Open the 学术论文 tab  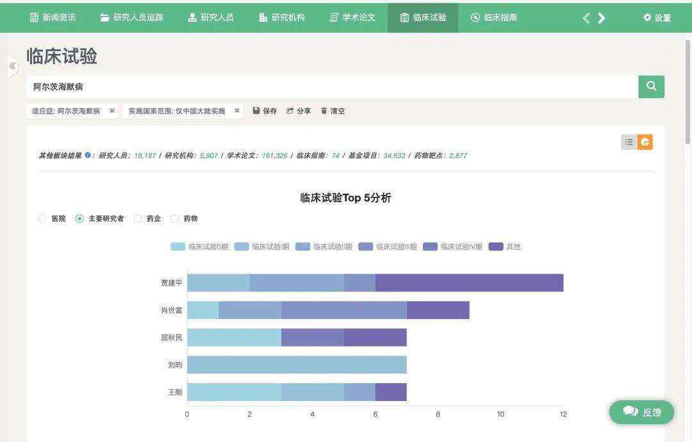[352, 17]
